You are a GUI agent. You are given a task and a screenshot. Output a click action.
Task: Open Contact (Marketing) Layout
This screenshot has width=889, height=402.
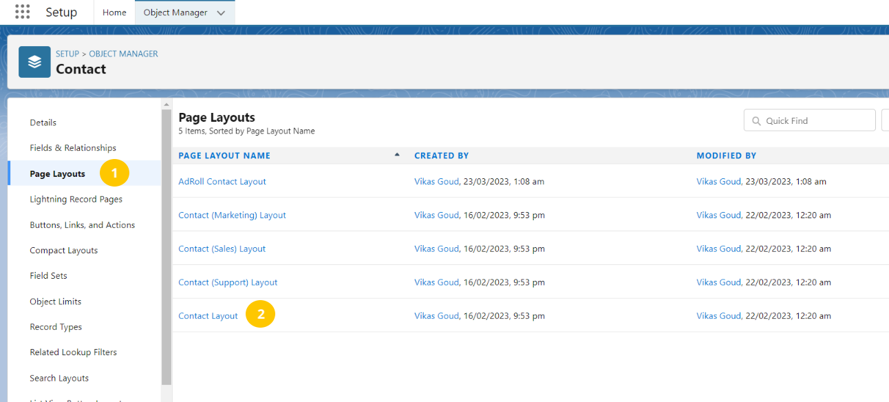[232, 215]
